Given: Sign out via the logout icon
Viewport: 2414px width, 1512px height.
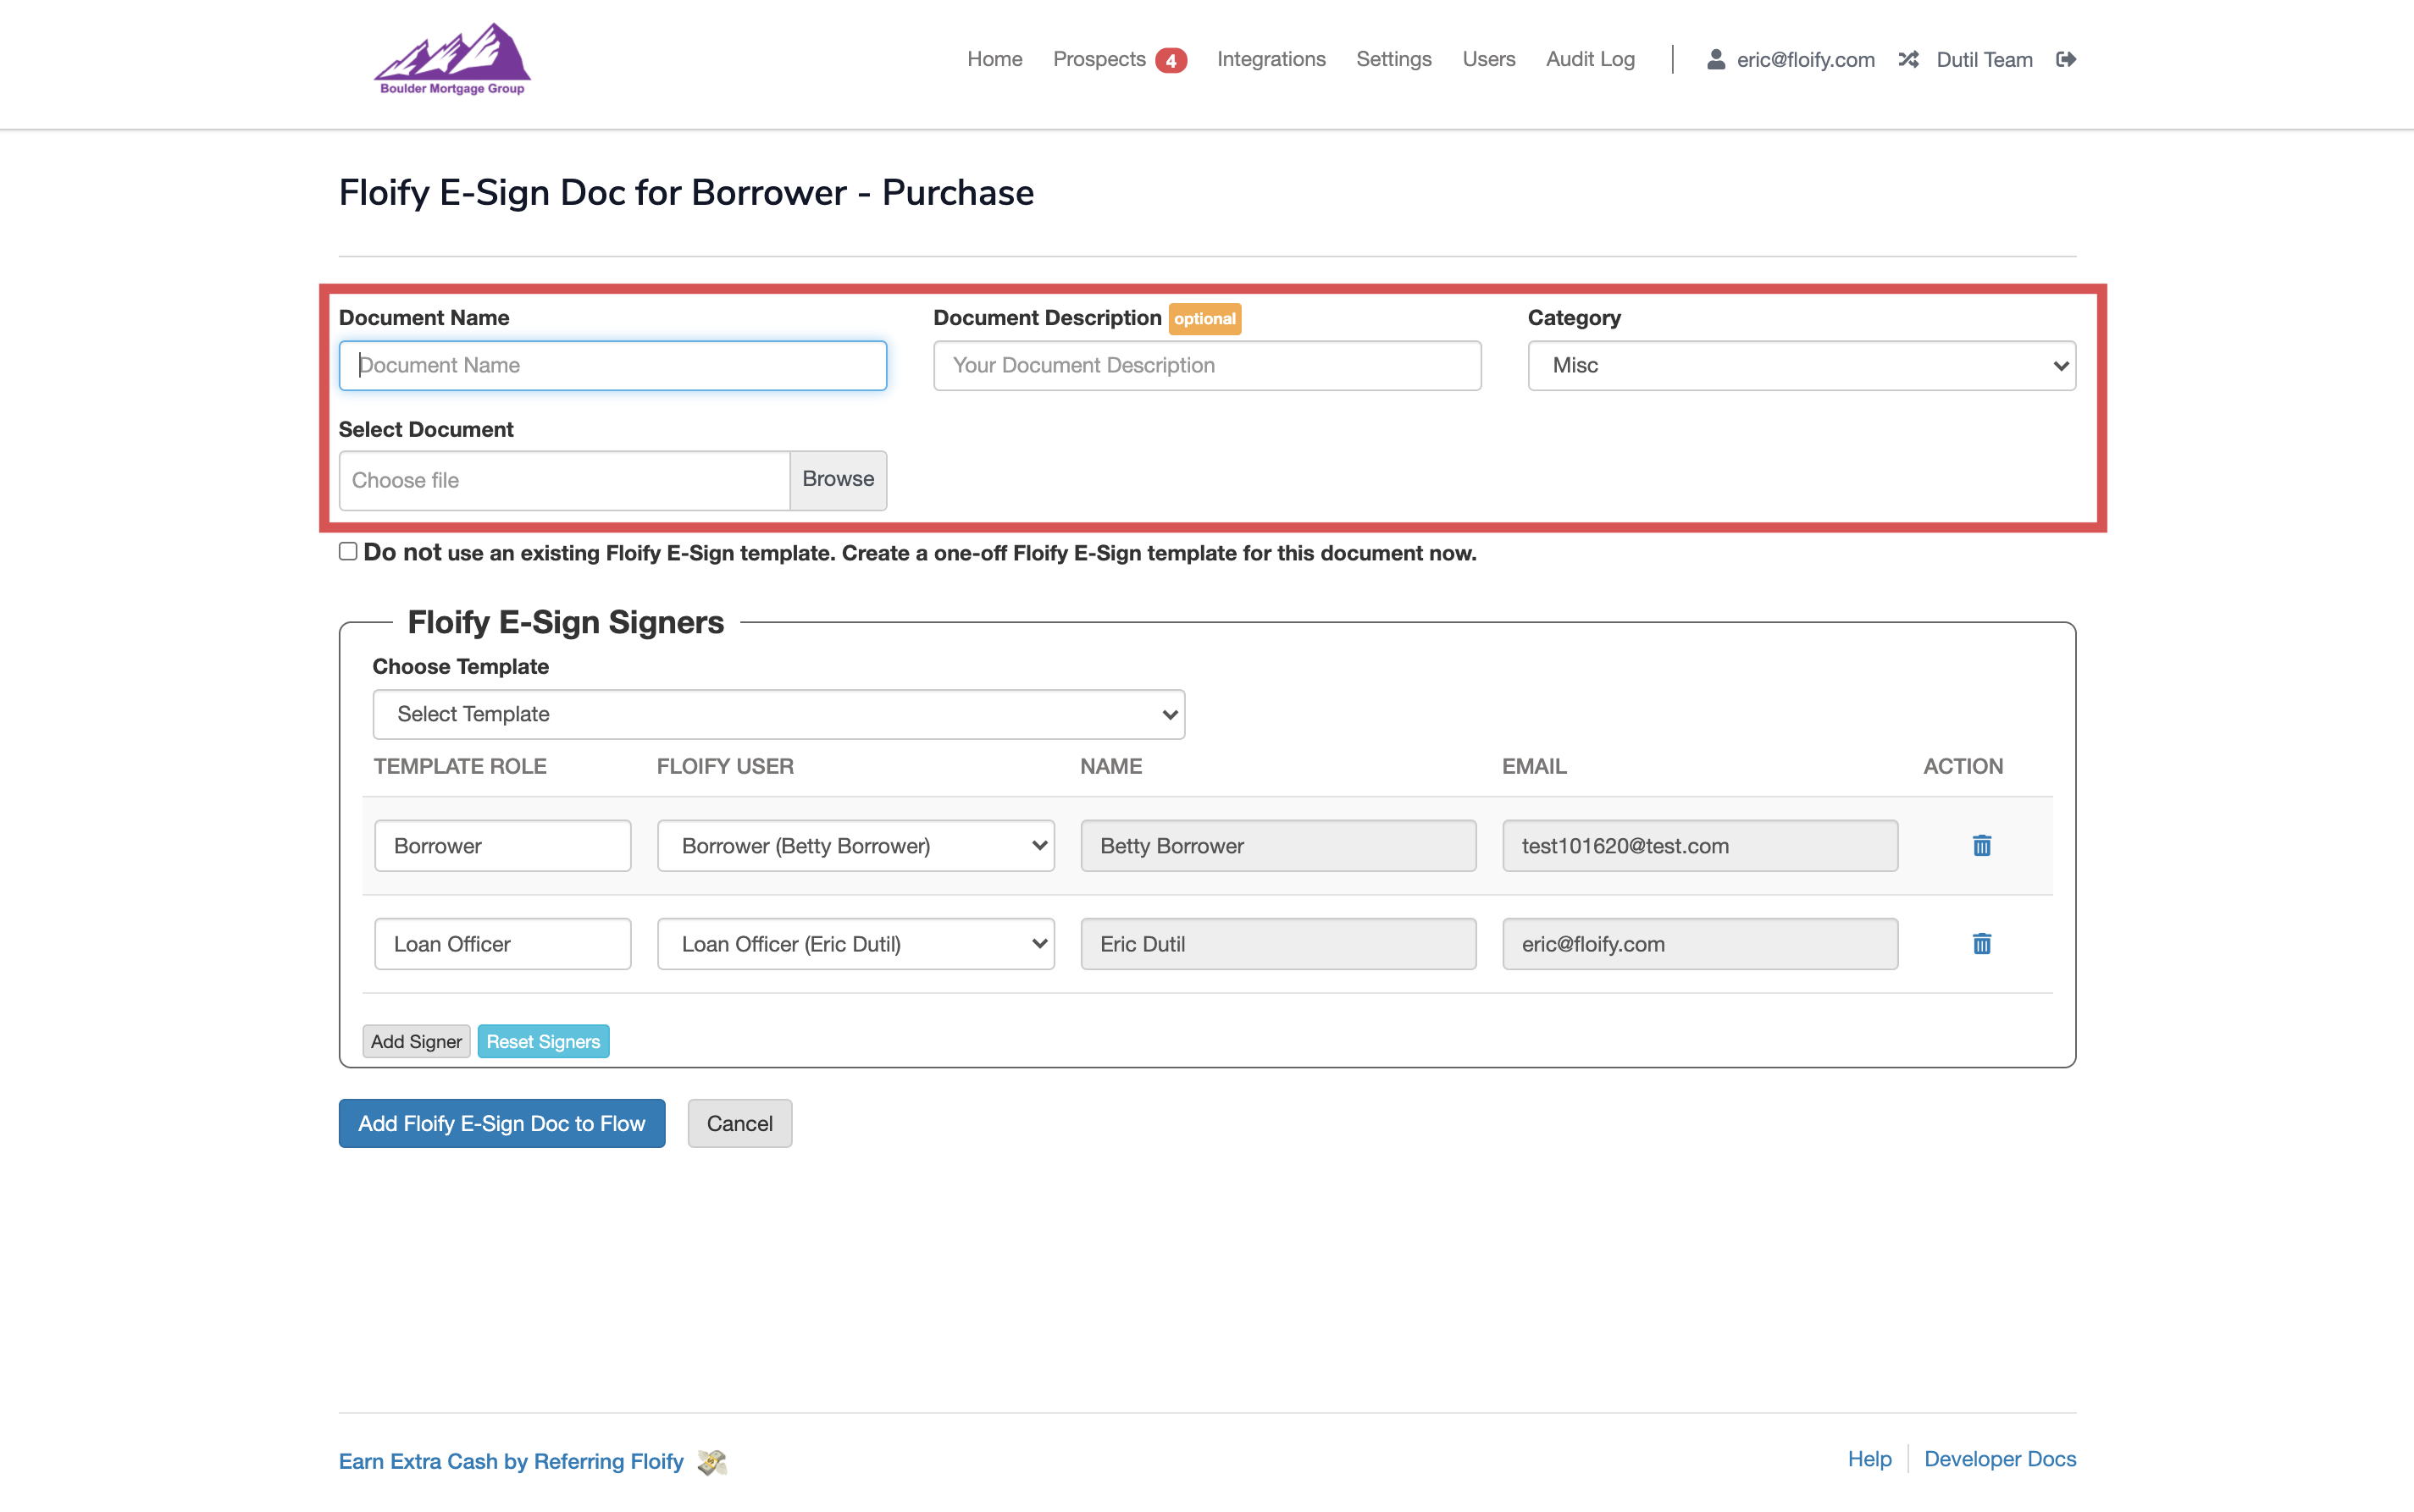Looking at the screenshot, I should click(x=2067, y=59).
